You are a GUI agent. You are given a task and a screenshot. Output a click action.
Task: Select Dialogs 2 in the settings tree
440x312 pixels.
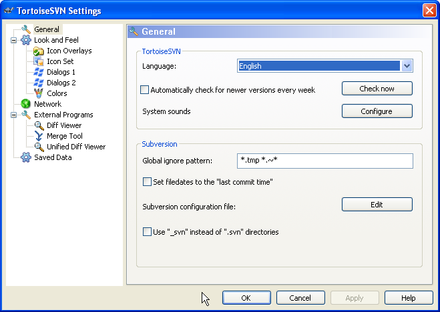(61, 83)
